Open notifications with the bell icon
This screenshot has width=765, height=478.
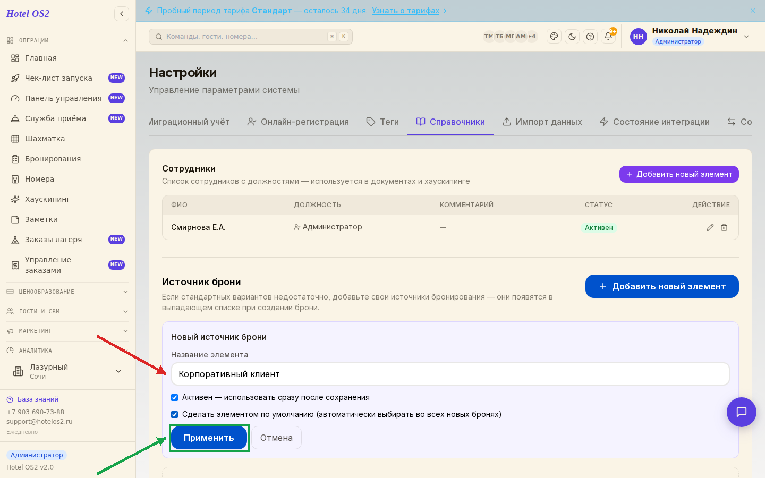point(608,37)
